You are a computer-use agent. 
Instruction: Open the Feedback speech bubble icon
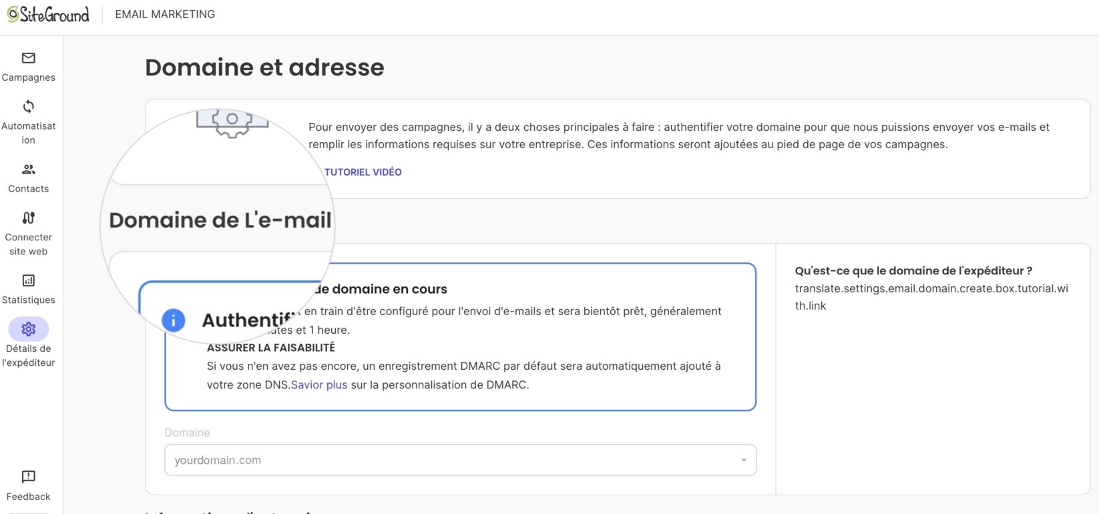click(x=28, y=477)
